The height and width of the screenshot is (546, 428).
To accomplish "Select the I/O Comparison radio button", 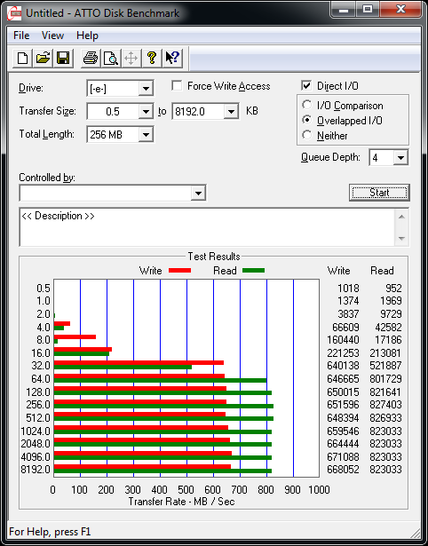I will pyautogui.click(x=307, y=105).
